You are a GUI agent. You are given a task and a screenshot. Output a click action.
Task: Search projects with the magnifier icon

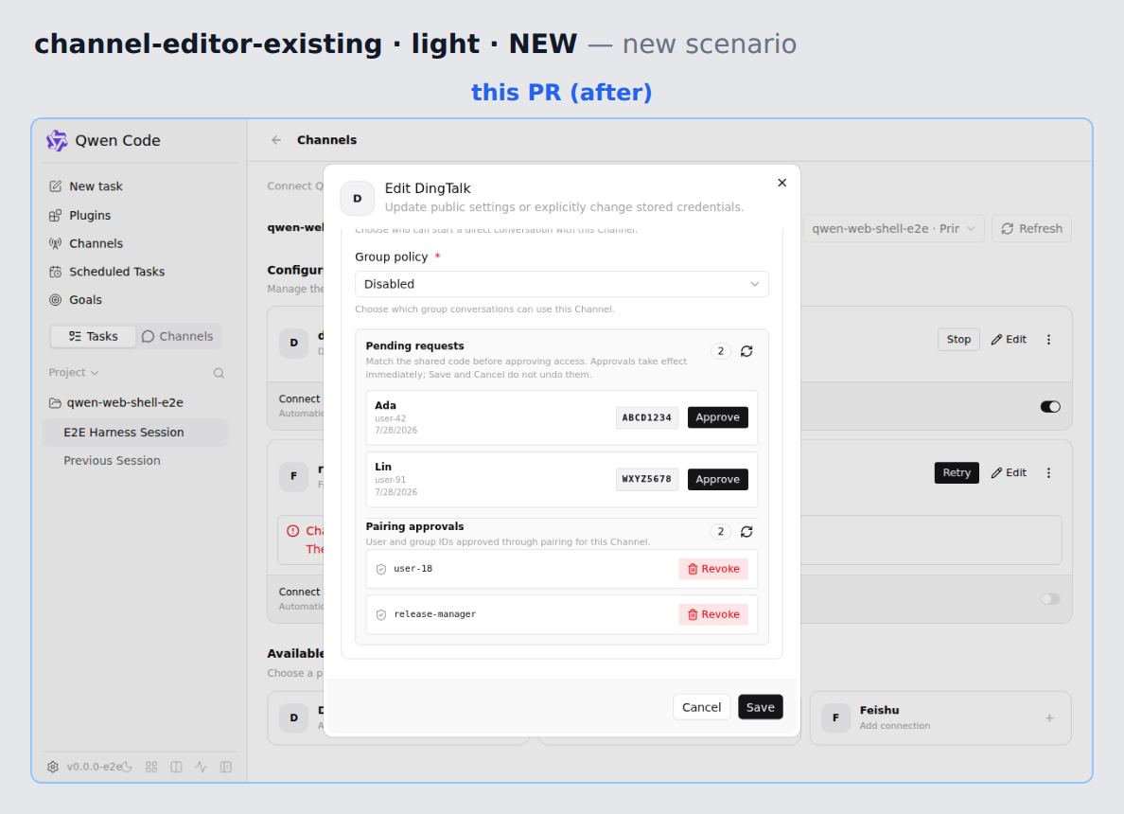click(x=219, y=373)
